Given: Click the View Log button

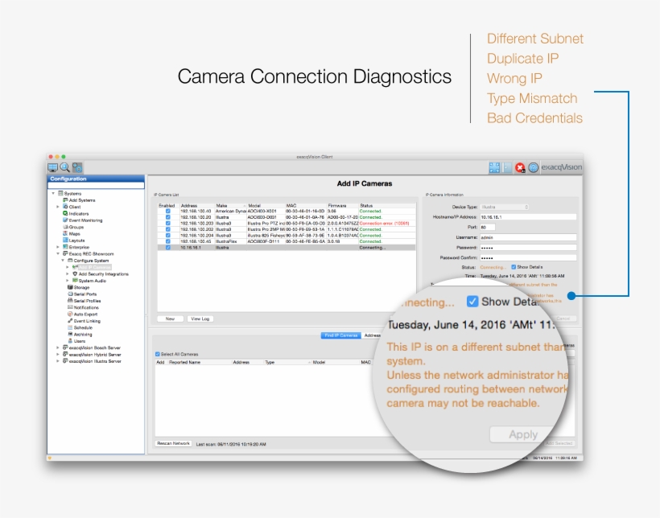Looking at the screenshot, I should click(200, 319).
